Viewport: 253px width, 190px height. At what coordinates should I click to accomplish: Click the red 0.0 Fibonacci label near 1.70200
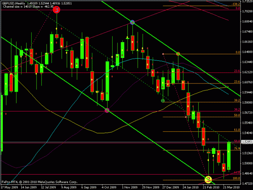pos(238,8)
